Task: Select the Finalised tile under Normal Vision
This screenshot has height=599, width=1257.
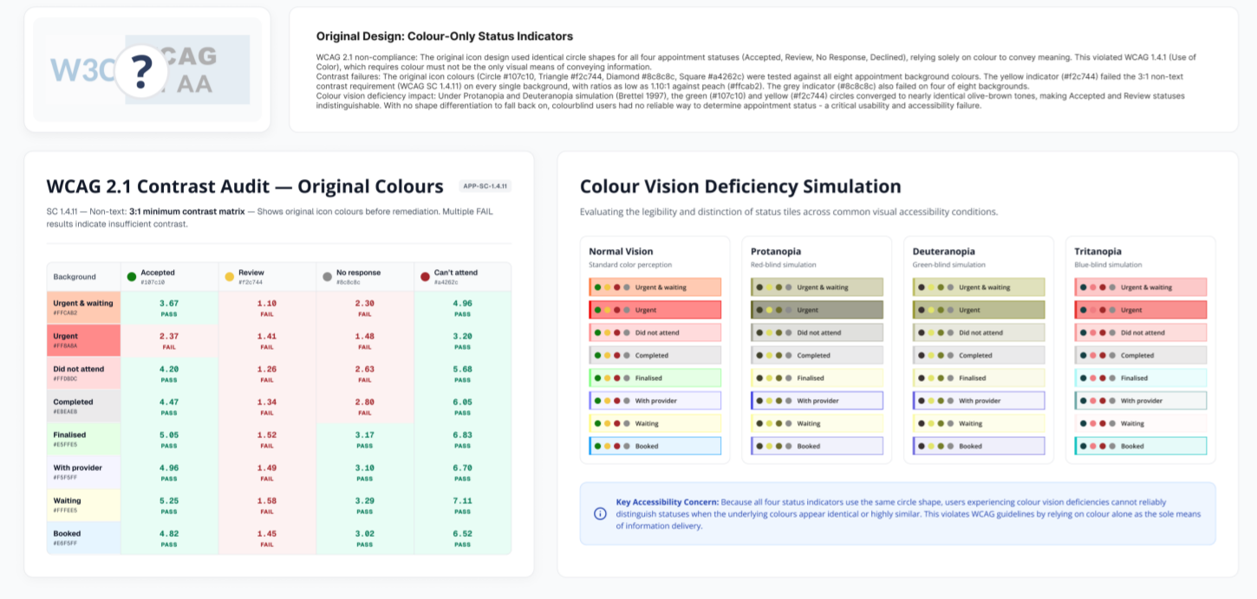Action: 655,378
